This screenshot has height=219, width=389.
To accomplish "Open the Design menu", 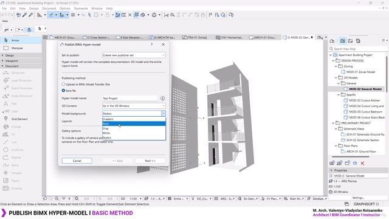I will click(34, 9).
